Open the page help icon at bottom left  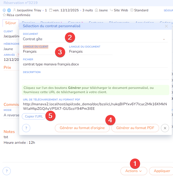pos(7,171)
